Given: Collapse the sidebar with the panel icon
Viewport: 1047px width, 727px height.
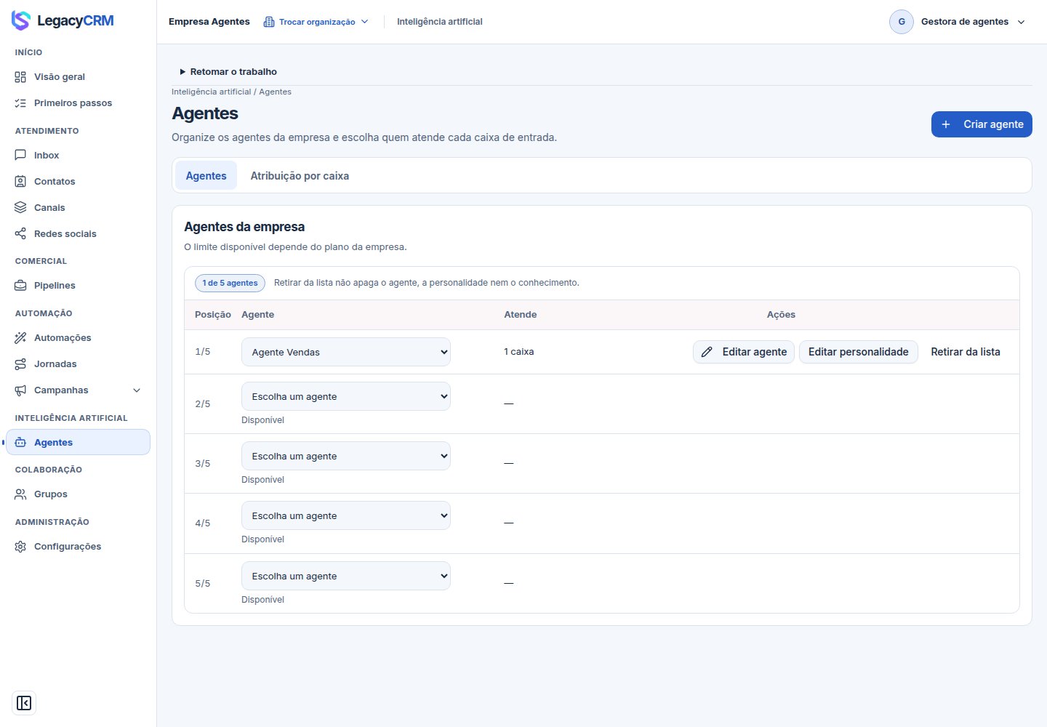Looking at the screenshot, I should click(x=24, y=703).
